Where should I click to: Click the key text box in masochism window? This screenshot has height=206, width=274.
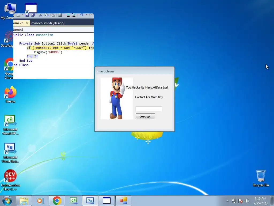pyautogui.click(x=149, y=109)
